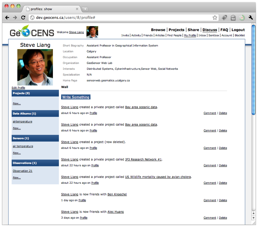Open the Ben Knoechel friend link

pos(117,194)
